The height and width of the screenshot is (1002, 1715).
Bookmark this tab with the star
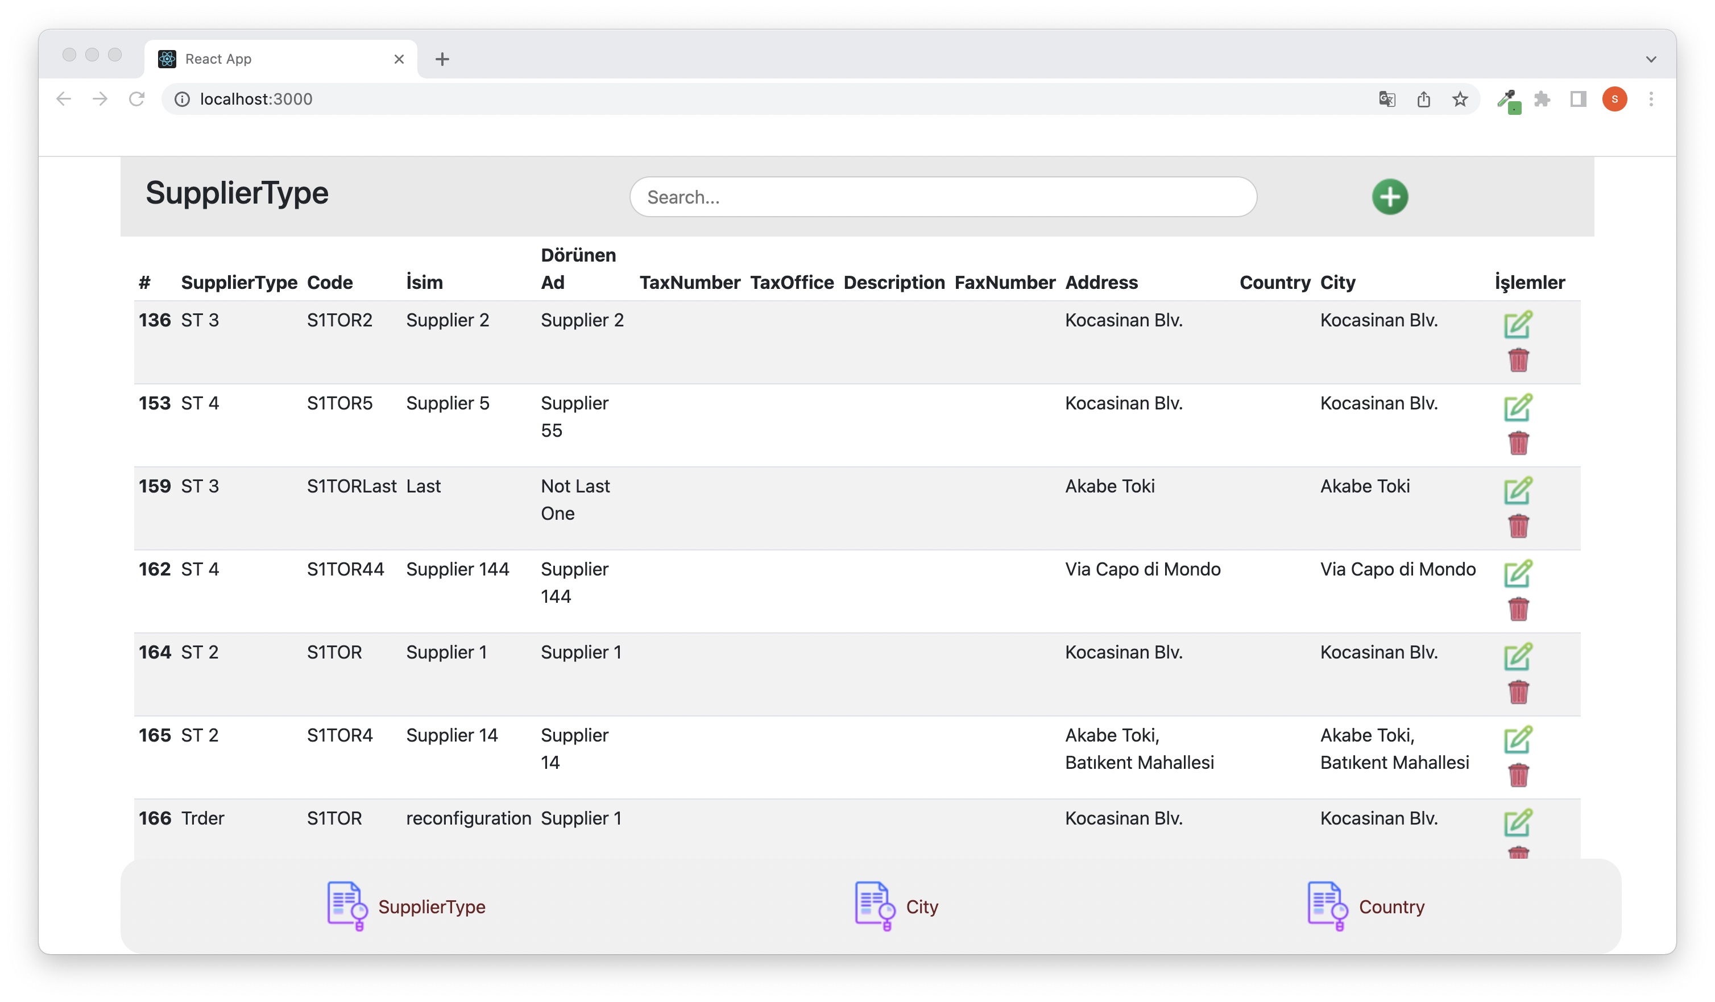(x=1460, y=100)
